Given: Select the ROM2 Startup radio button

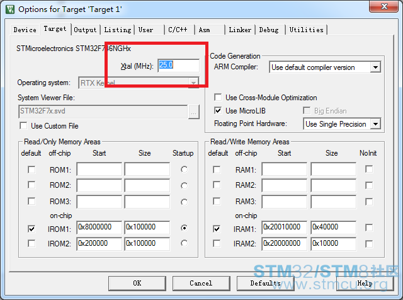Looking at the screenshot, I should (184, 185).
